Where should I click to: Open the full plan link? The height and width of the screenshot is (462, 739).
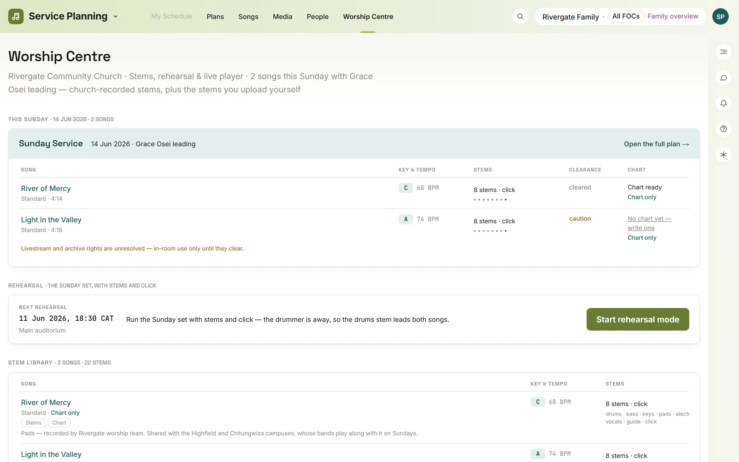(656, 144)
